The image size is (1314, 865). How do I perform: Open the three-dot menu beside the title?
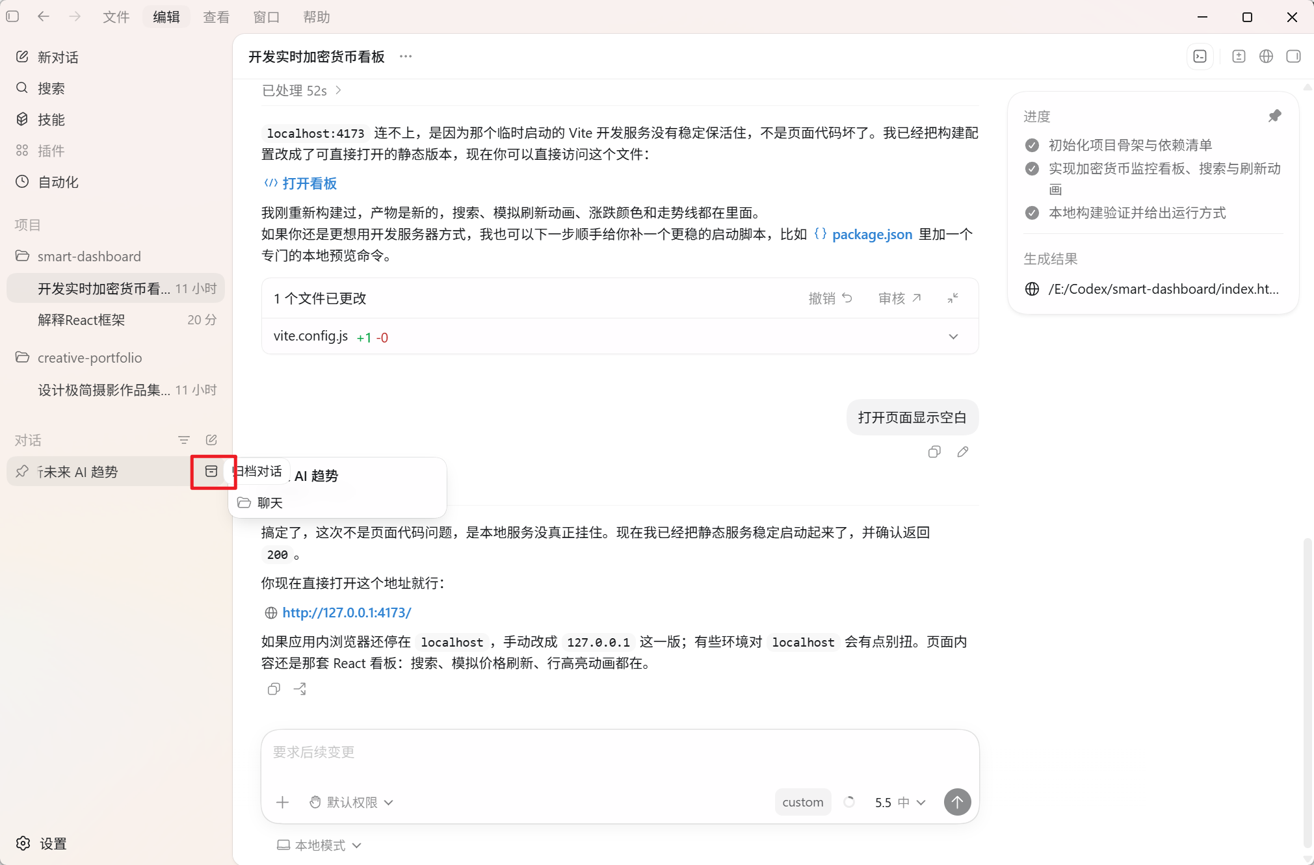coord(406,57)
